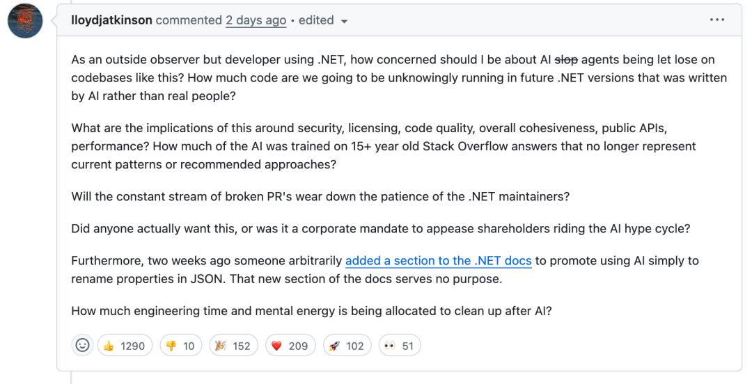Screen dimensions: 752x384
Task: Click the struck-through word "slop"
Action: point(565,60)
